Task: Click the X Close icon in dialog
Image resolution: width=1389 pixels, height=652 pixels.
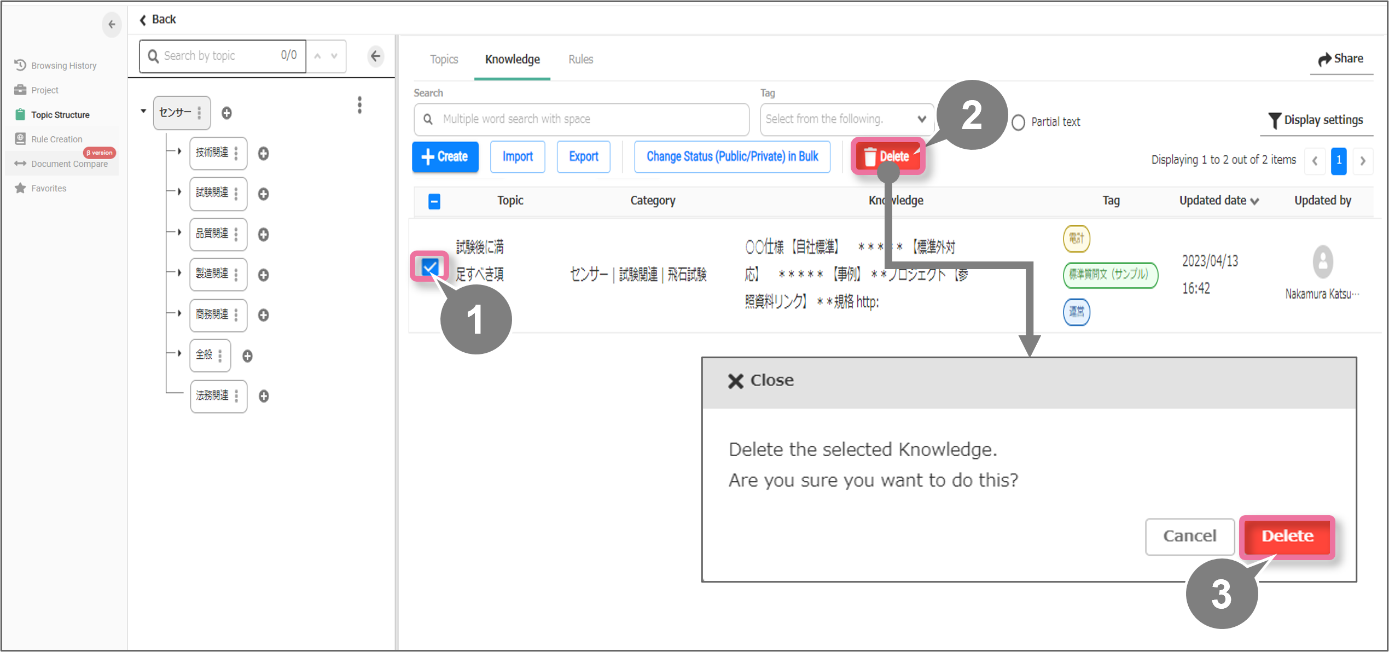Action: click(735, 381)
